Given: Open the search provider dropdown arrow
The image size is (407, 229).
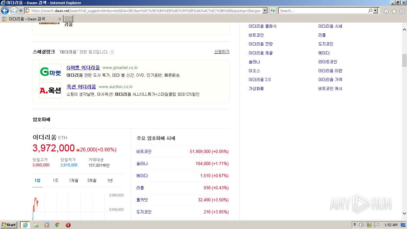Looking at the screenshot, I should 376,11.
